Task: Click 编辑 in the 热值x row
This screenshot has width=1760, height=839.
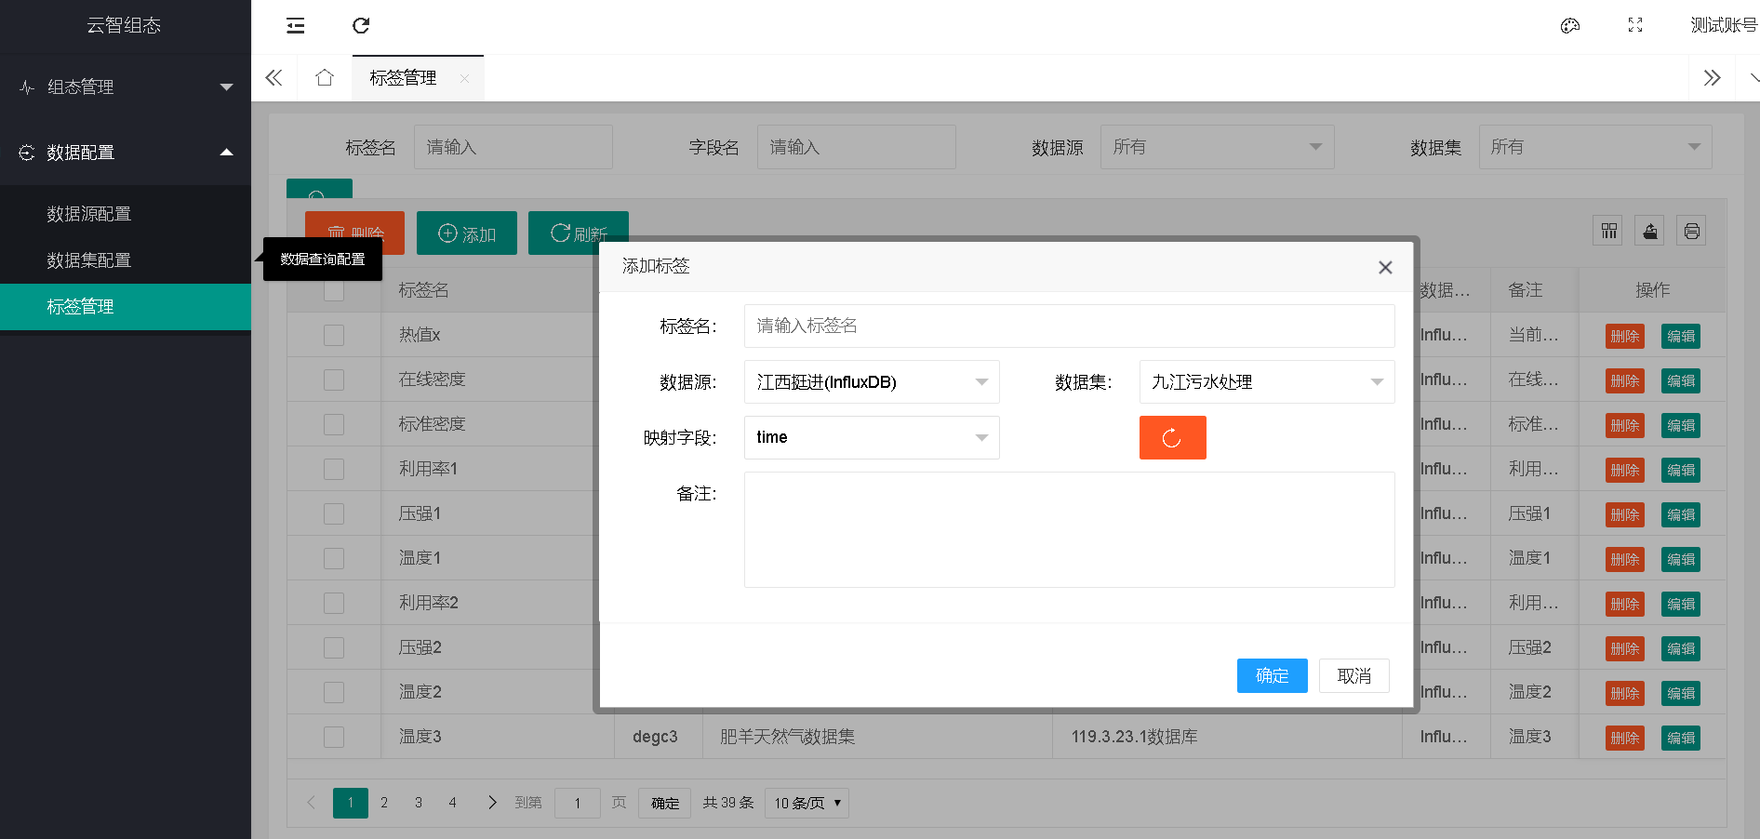Action: (1681, 336)
